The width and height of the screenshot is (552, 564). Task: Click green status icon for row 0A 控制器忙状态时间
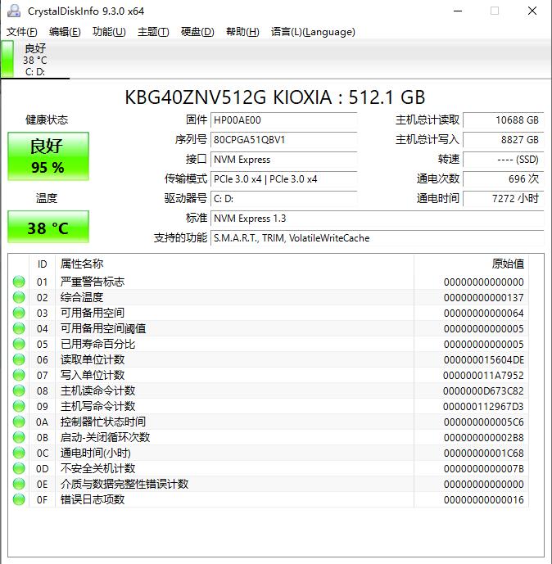point(19,422)
